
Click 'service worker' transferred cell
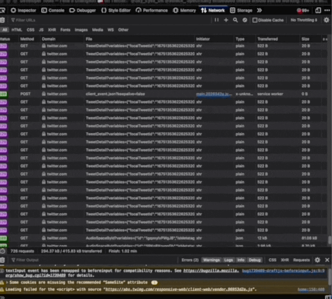270,94
